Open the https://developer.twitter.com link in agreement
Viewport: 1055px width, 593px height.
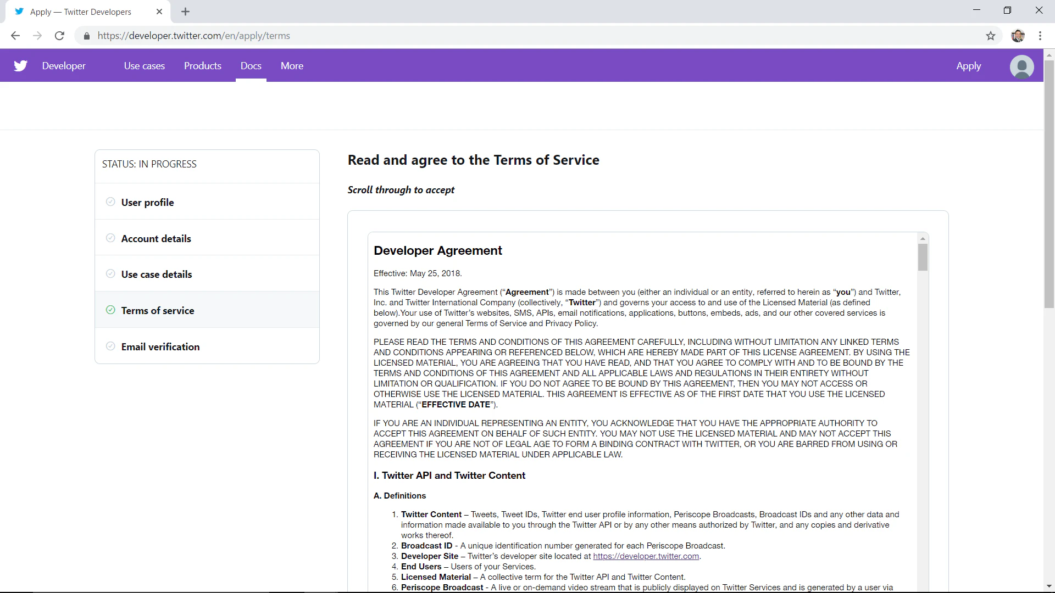(646, 556)
